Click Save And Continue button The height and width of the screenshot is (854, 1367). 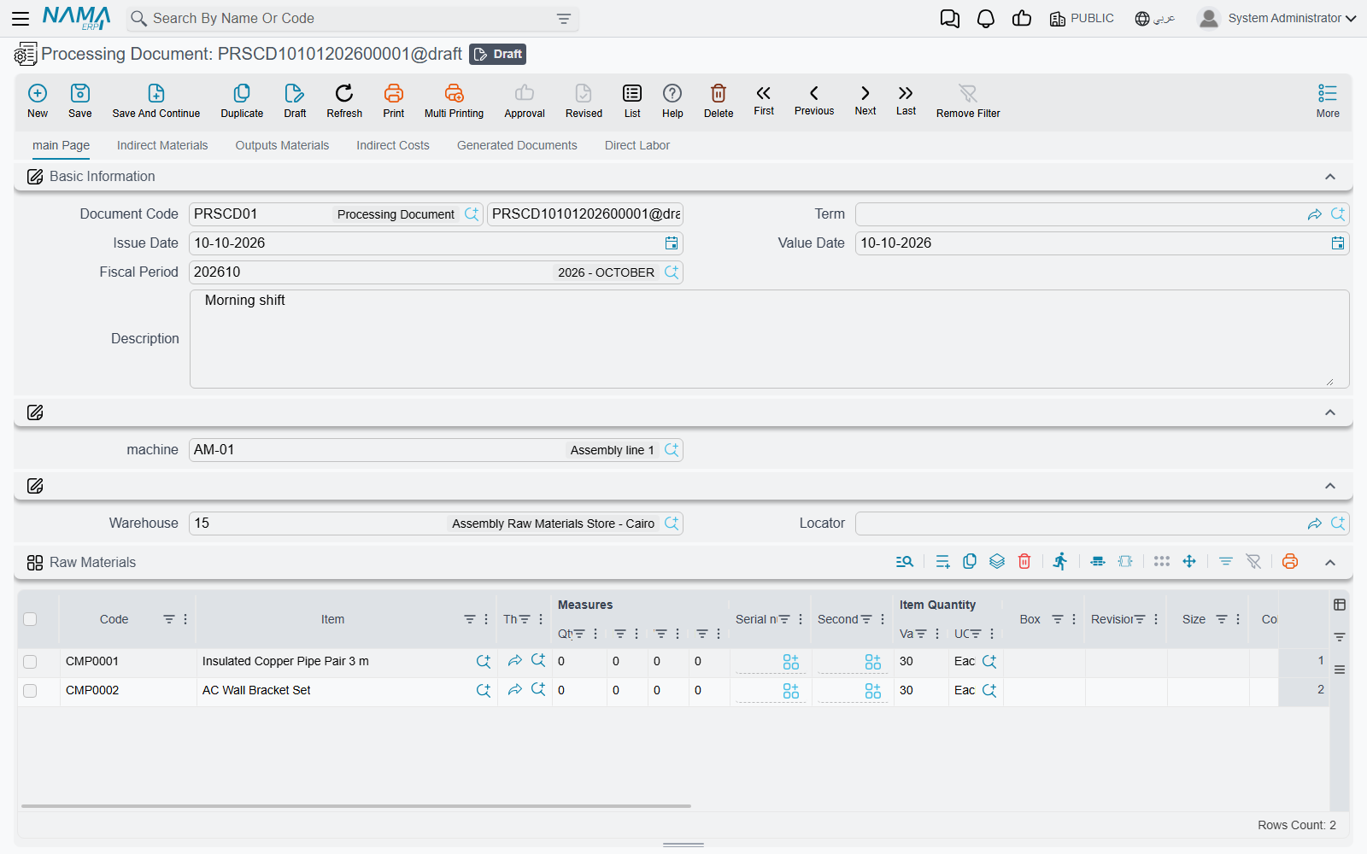tap(156, 101)
